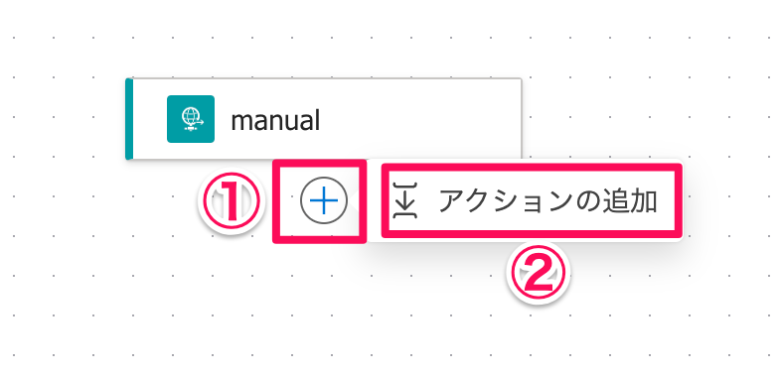
Task: Click the blue plus sign inside the circle
Action: 324,200
